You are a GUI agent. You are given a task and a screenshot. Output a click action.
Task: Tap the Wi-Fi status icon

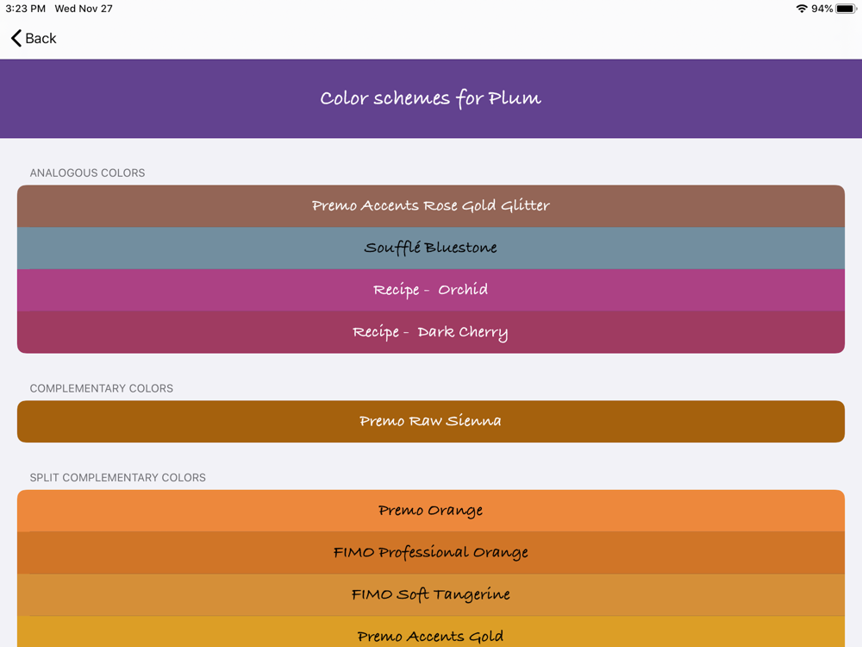pyautogui.click(x=802, y=9)
